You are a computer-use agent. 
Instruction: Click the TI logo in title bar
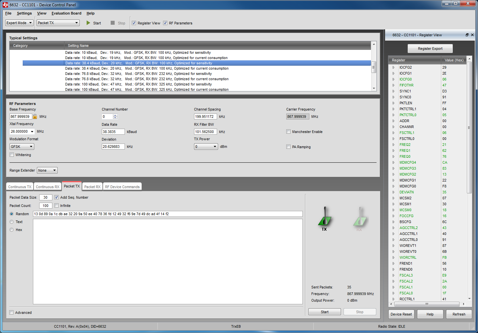coord(5,5)
